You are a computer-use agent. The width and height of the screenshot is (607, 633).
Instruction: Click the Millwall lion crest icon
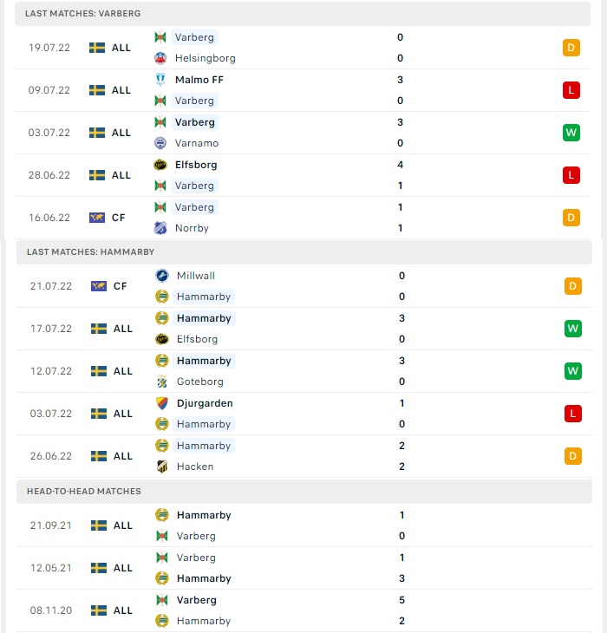[x=162, y=276]
